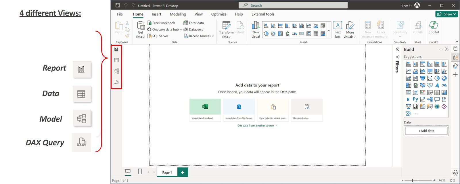Image resolution: width=460 pixels, height=184 pixels.
Task: Expand the ribbon visuals gallery arrow
Action: click(x=329, y=30)
